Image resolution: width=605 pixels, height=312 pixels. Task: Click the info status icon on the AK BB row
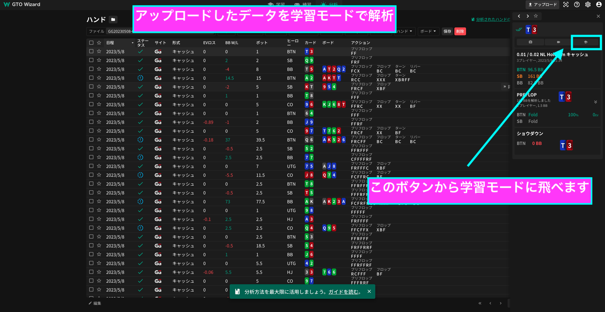[141, 201]
